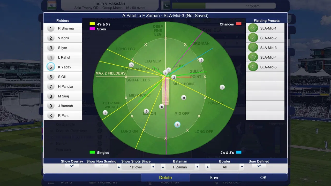Select fielder number 3 badge beside S Iyer
The image size is (331, 186).
(51, 48)
